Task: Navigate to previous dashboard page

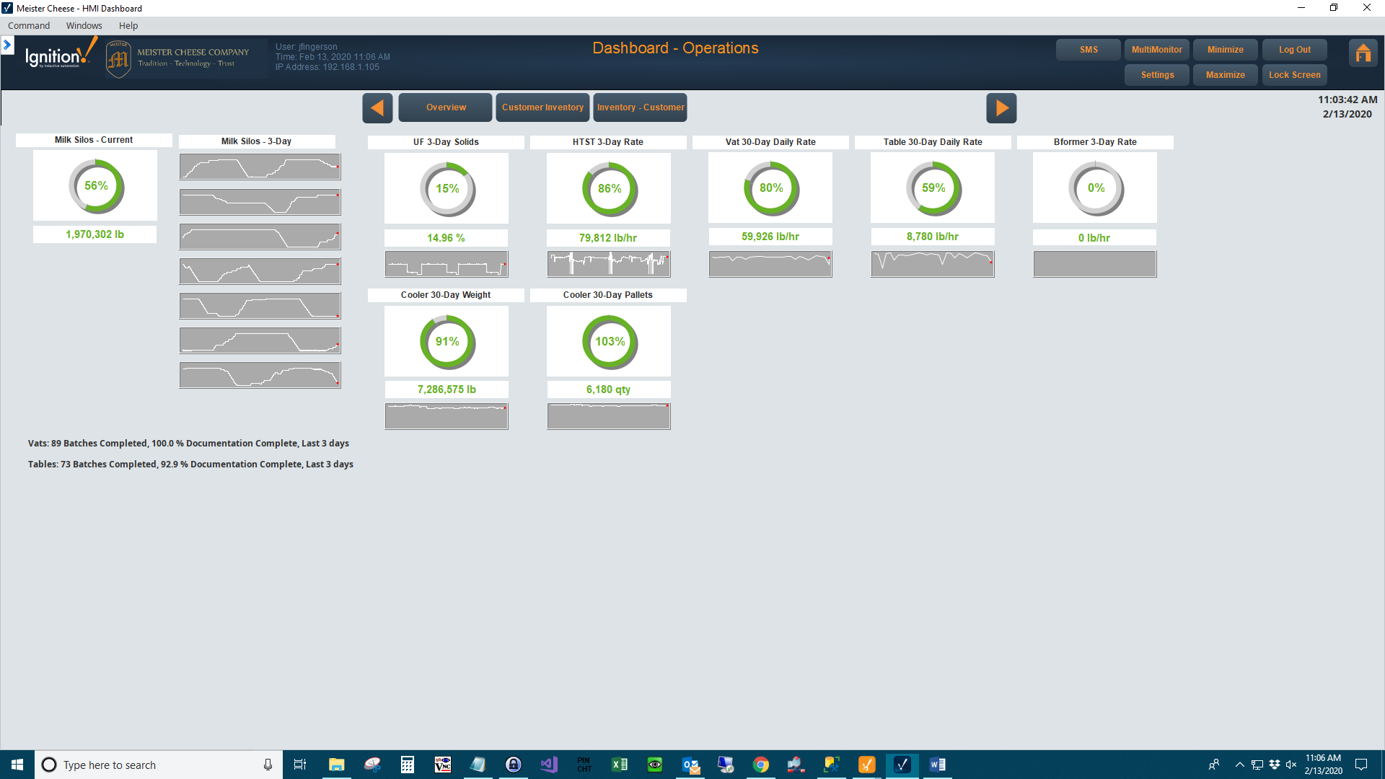Action: [x=378, y=107]
